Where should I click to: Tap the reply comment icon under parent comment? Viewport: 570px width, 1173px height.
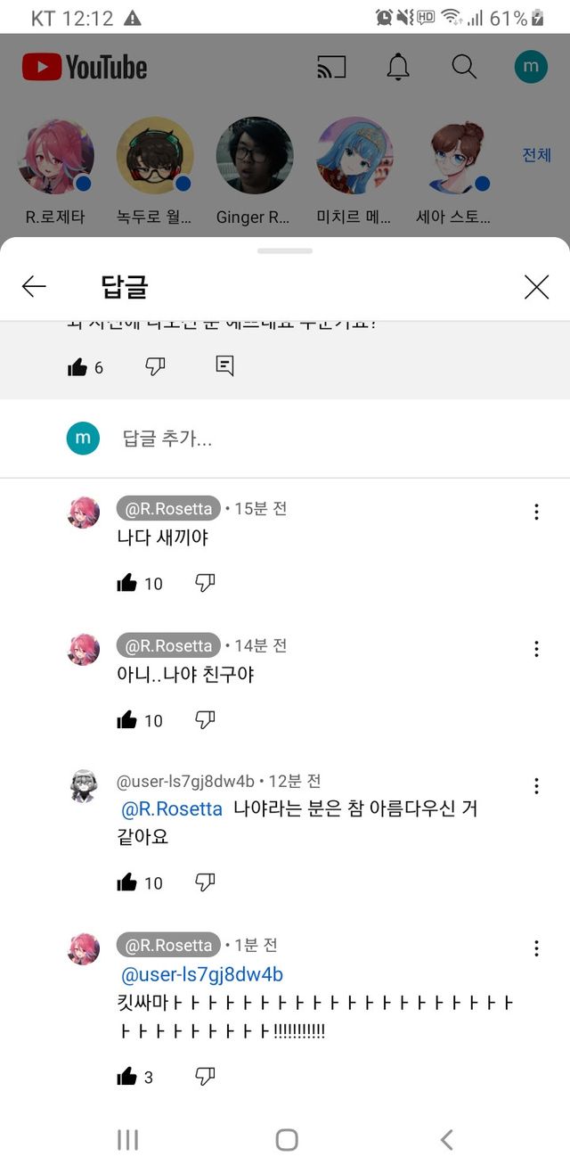(x=224, y=365)
